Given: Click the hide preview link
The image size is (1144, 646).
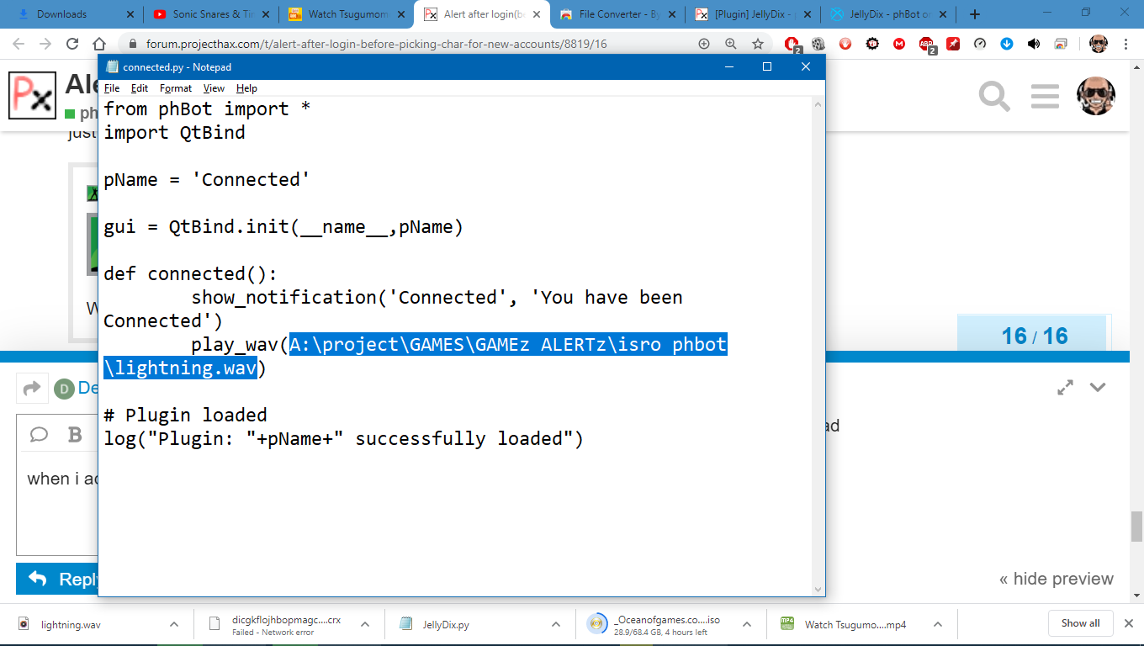Looking at the screenshot, I should pyautogui.click(x=1056, y=579).
